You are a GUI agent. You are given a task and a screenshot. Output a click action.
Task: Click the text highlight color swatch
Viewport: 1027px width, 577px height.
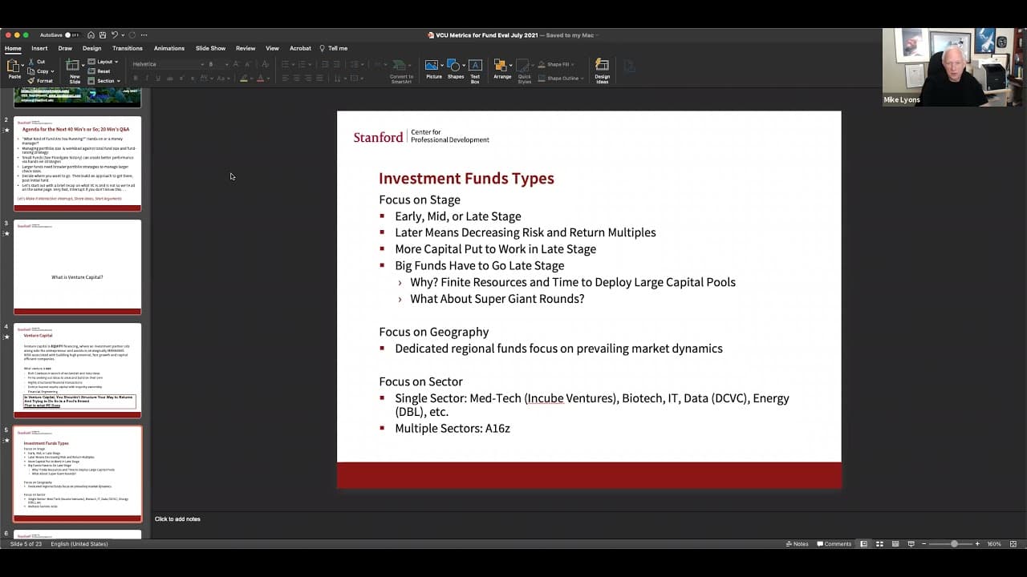coord(244,78)
